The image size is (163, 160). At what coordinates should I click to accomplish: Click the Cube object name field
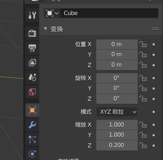point(109,13)
